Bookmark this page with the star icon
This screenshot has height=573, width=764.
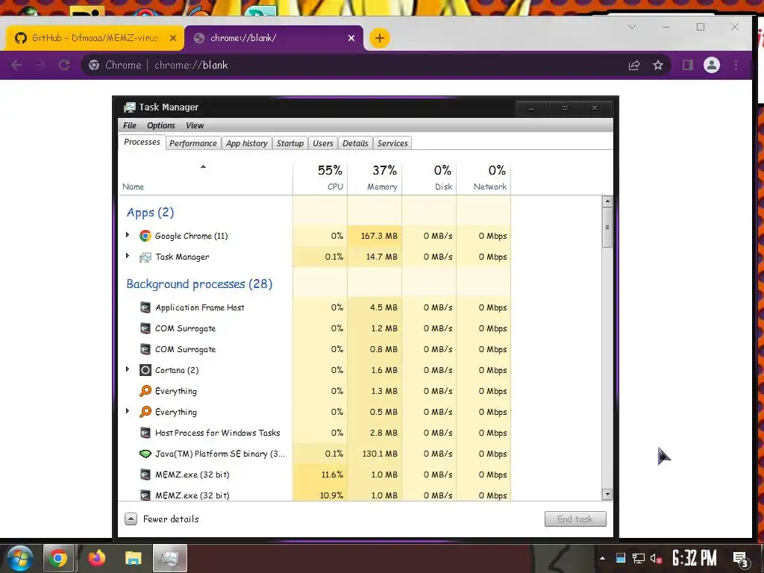click(x=658, y=65)
